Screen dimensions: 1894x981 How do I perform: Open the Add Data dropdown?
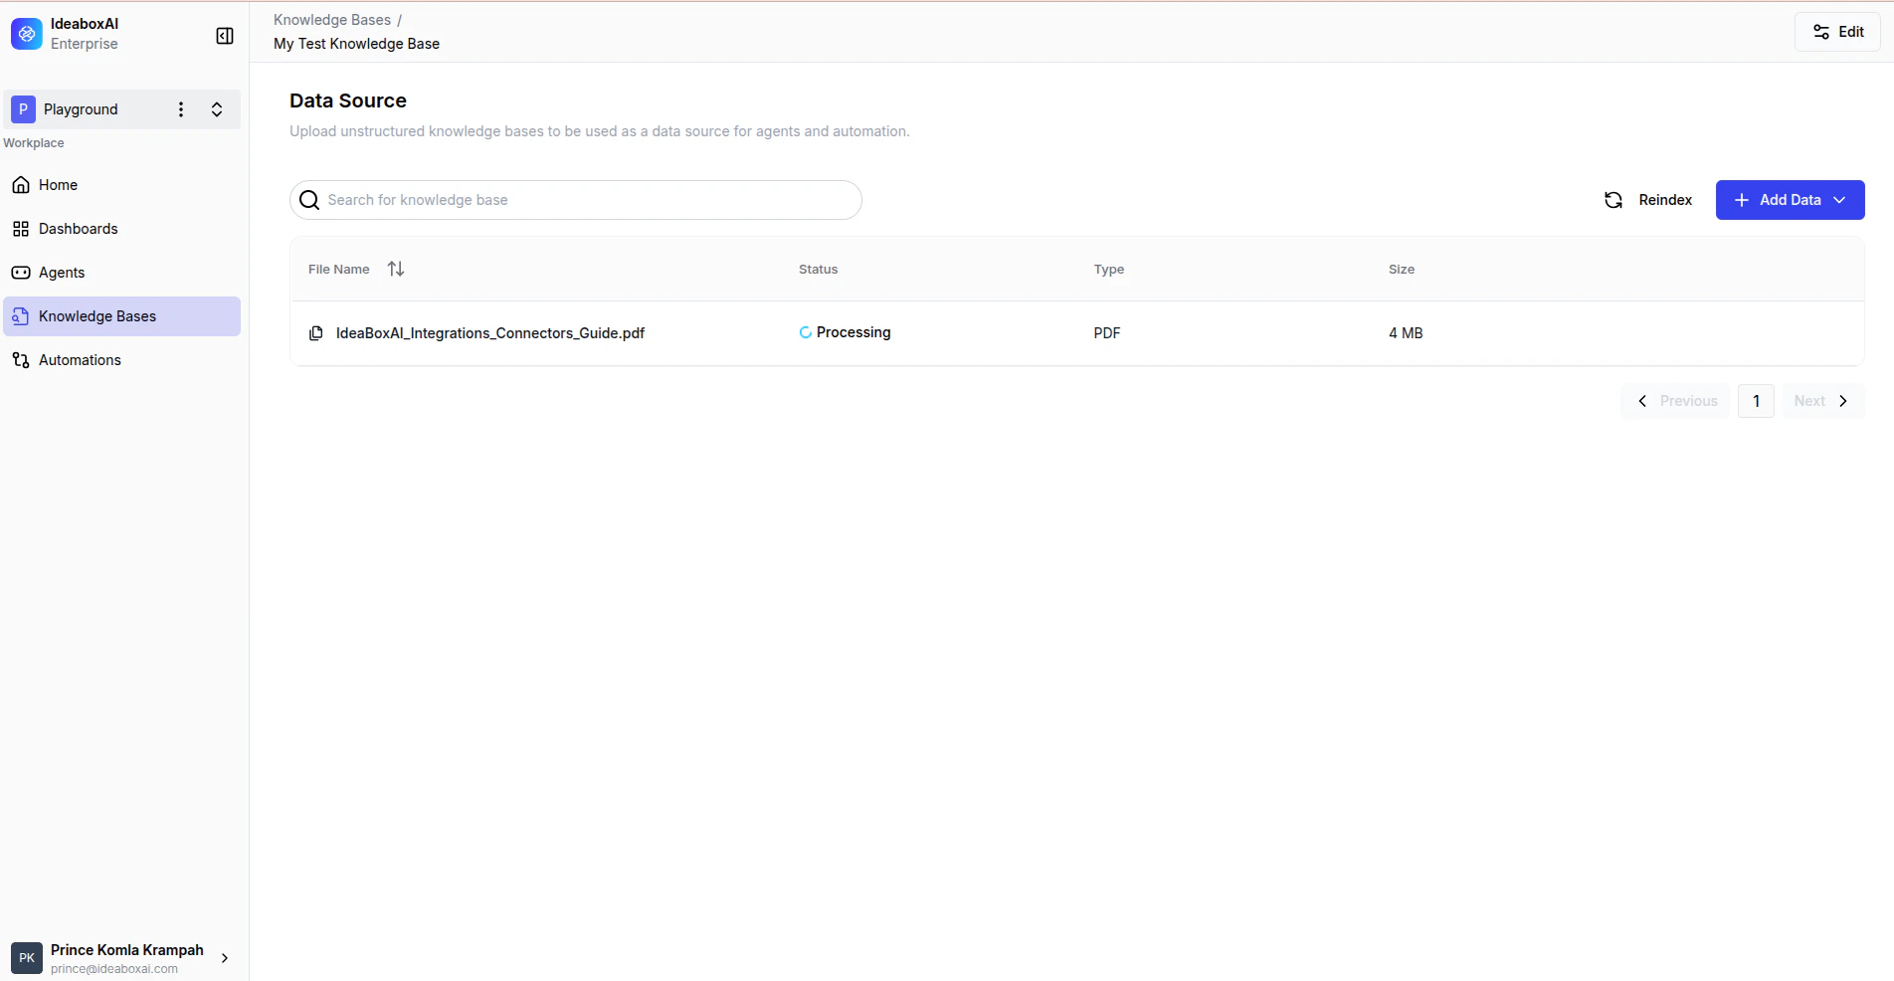pos(1791,200)
